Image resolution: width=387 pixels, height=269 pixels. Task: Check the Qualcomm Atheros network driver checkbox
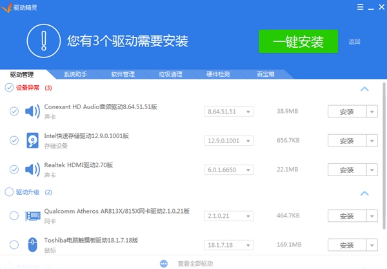14,215
